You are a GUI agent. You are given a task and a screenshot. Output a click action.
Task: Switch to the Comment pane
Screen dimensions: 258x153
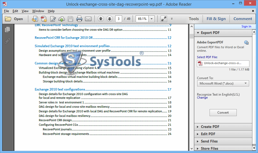[243, 19]
